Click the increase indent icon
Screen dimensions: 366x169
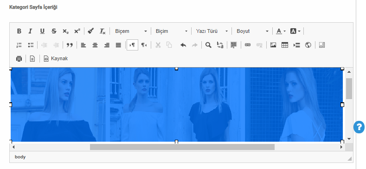[x=56, y=45]
